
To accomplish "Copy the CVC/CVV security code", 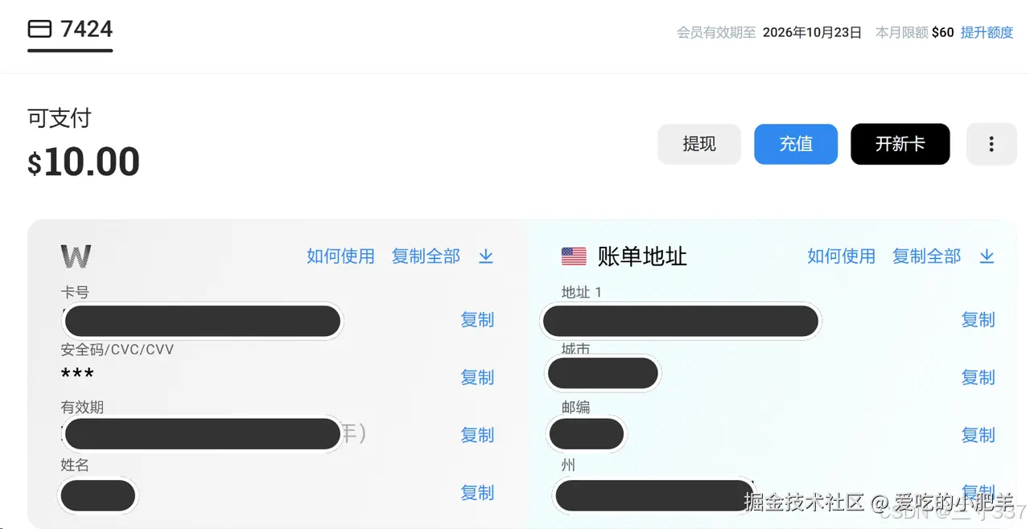I will [x=477, y=377].
